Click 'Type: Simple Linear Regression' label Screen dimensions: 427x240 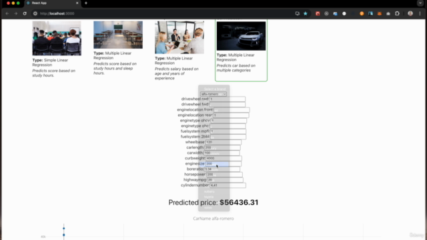point(50,63)
